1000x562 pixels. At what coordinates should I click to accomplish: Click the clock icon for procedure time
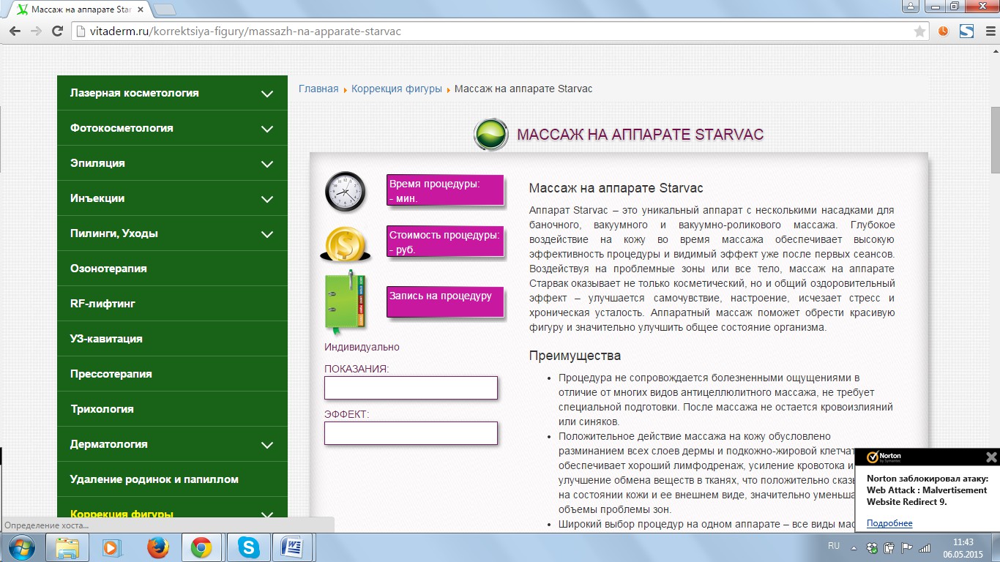click(x=346, y=192)
